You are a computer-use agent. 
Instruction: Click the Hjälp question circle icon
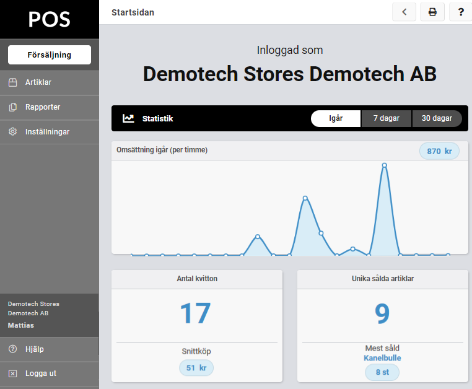point(12,349)
